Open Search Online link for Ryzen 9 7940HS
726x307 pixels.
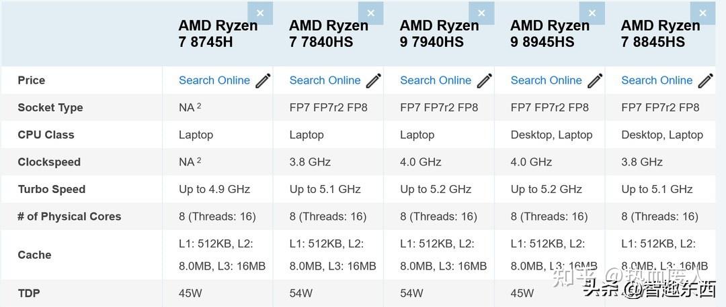pyautogui.click(x=436, y=80)
